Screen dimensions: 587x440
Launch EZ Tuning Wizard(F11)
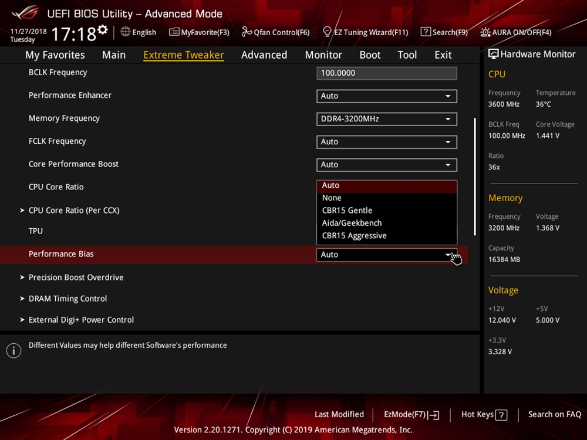click(x=366, y=32)
